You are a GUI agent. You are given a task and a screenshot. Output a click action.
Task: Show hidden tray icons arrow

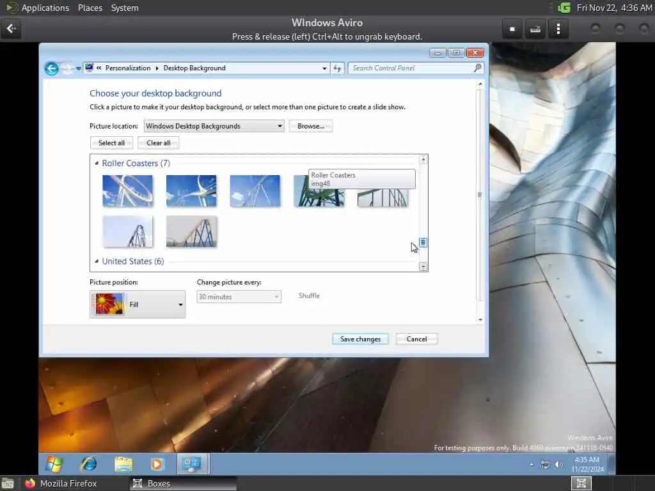[532, 464]
